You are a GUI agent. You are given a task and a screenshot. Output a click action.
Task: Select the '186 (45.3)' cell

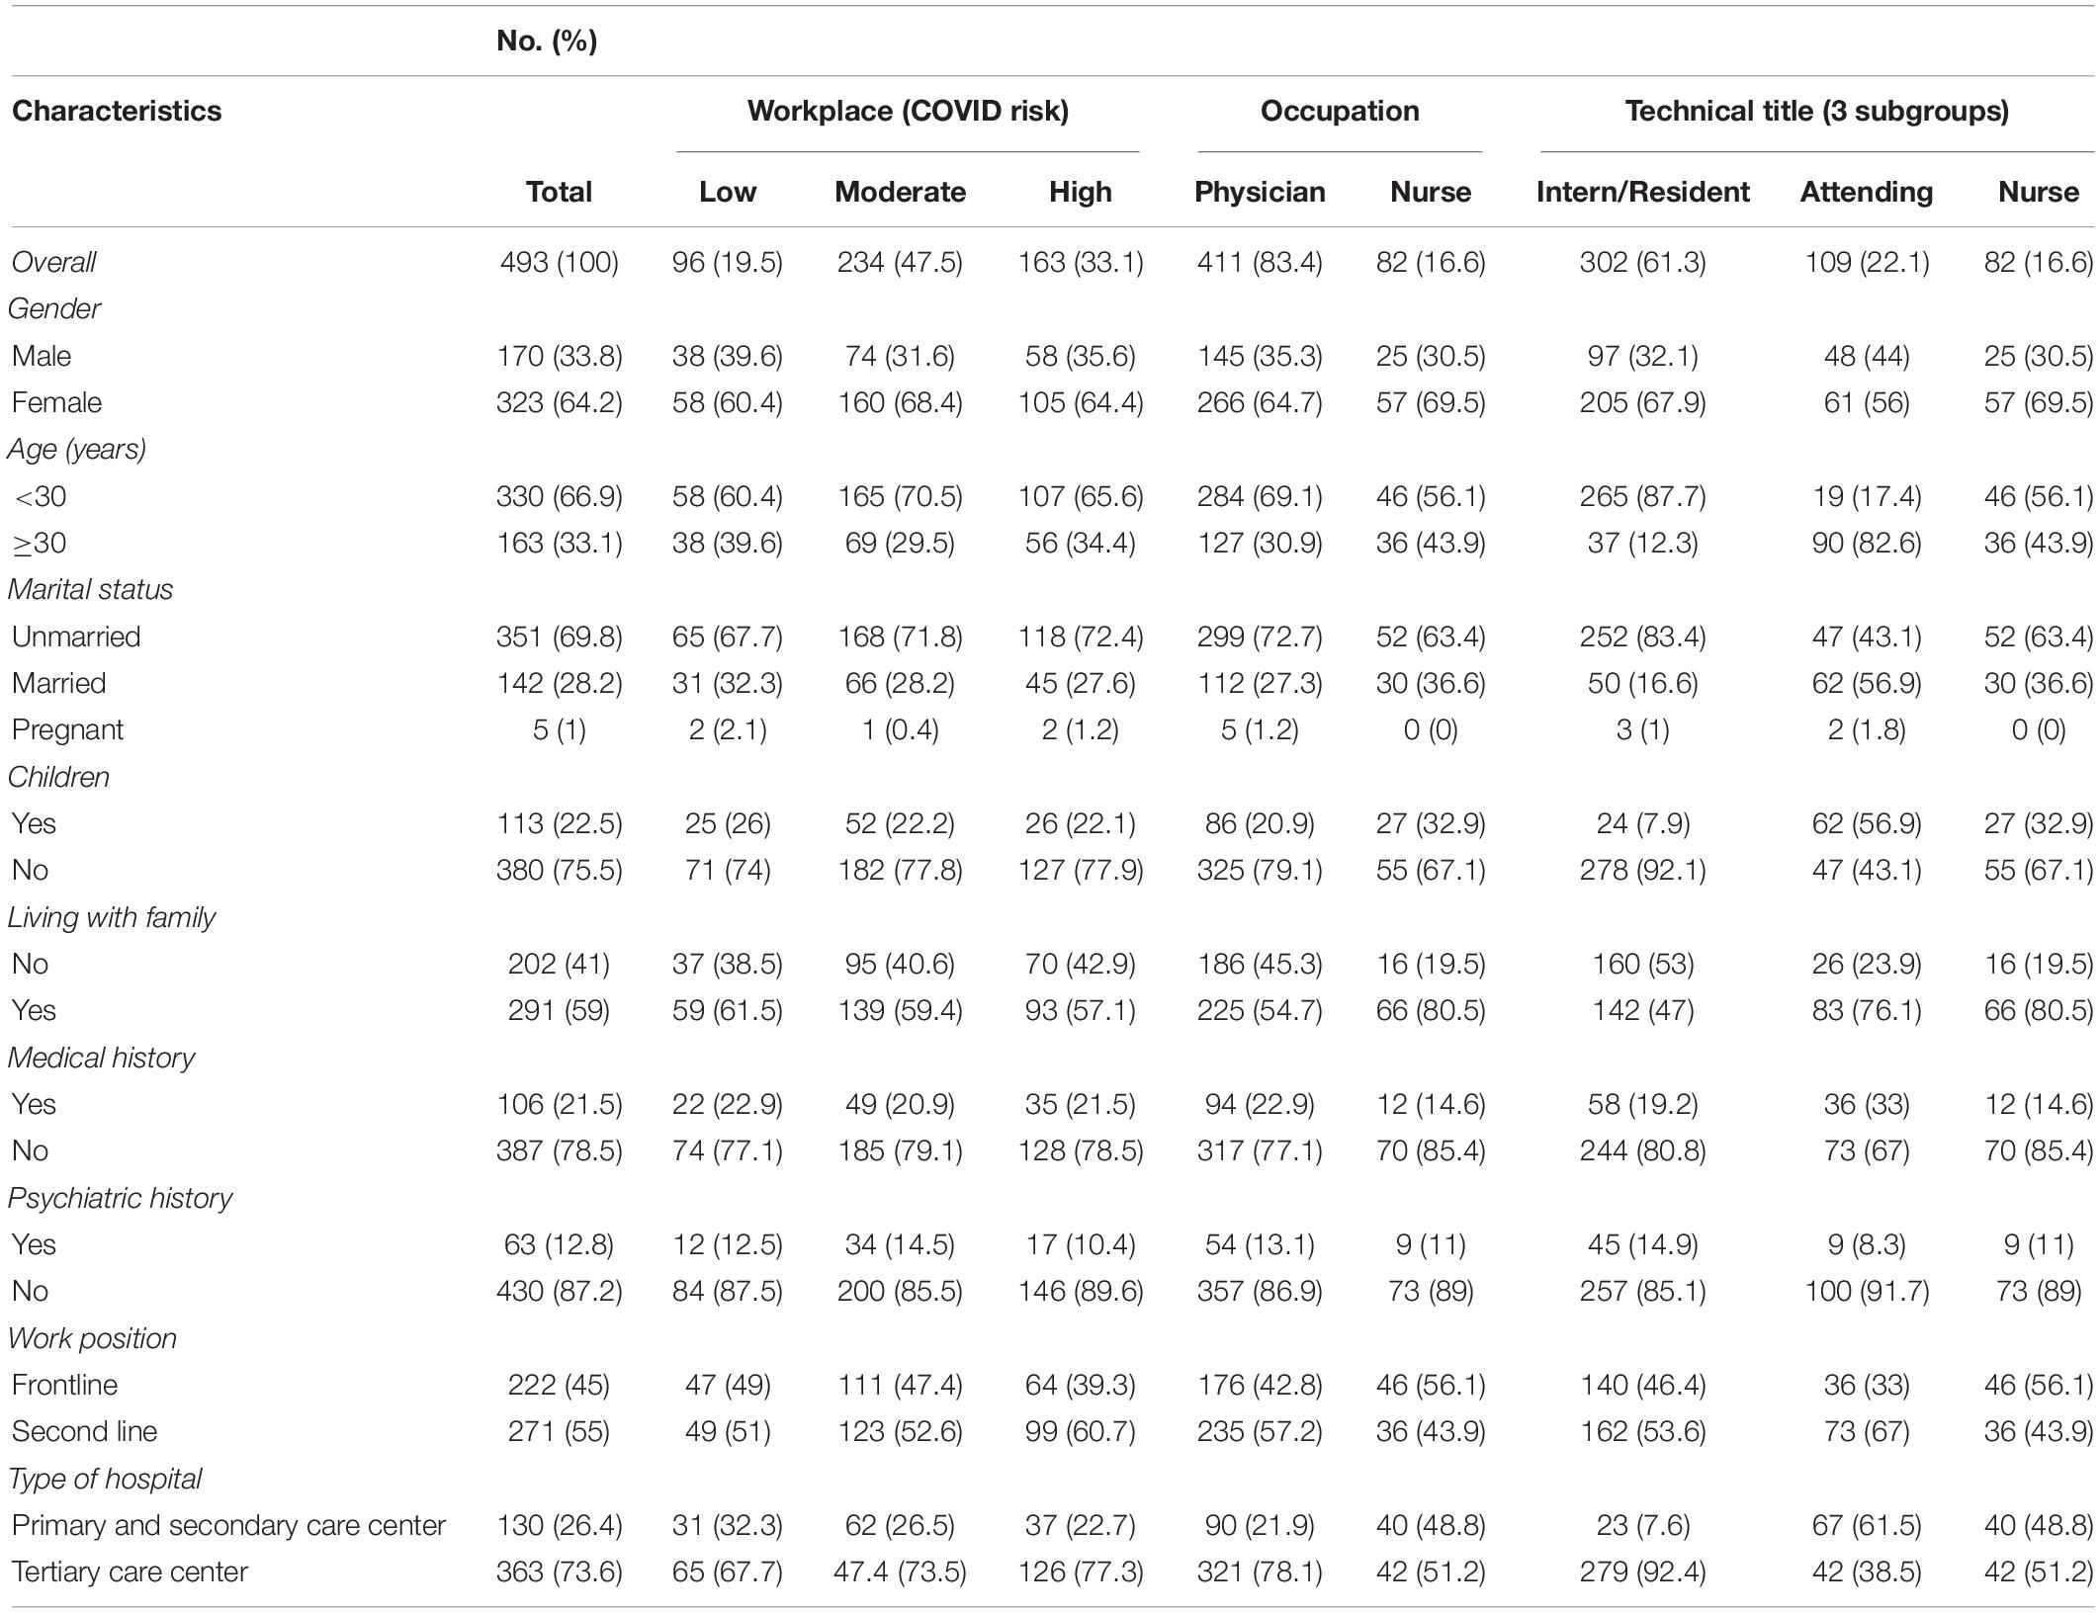point(1260,964)
